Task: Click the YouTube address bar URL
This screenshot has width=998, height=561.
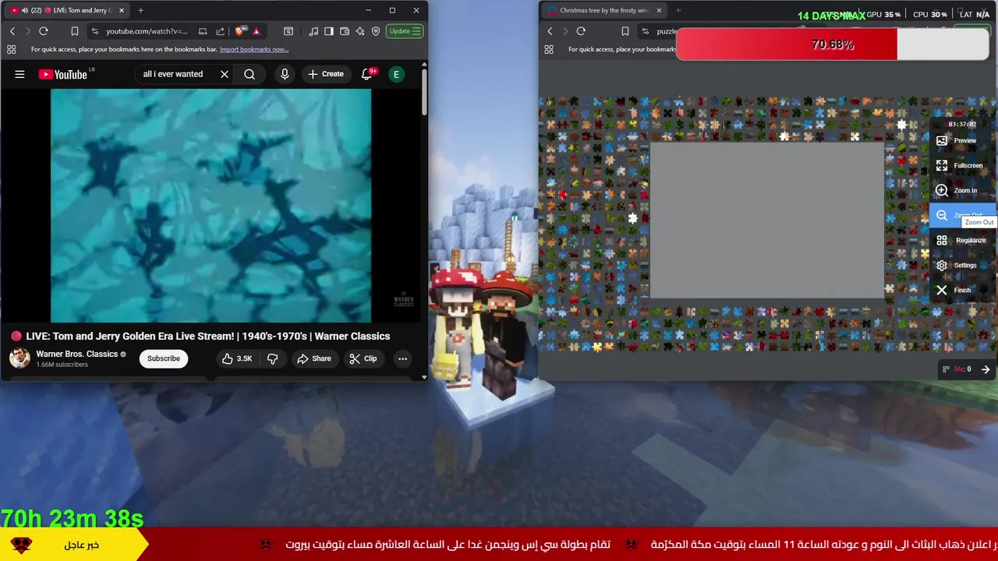Action: coord(147,31)
